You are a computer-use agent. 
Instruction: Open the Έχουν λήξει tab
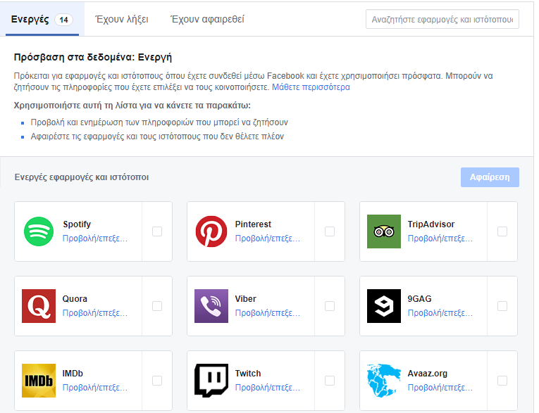coord(122,19)
